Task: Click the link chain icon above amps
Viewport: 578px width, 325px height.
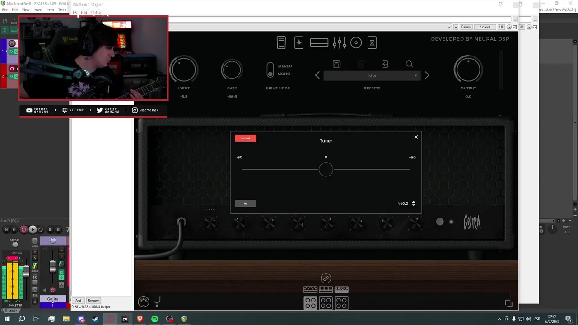Action: [326, 278]
